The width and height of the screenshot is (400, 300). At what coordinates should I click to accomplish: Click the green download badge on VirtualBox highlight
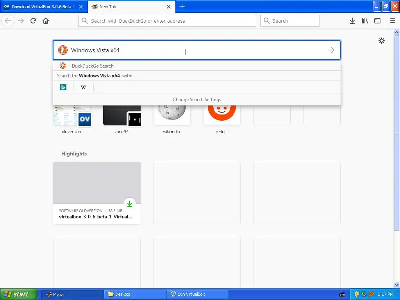[x=130, y=204]
